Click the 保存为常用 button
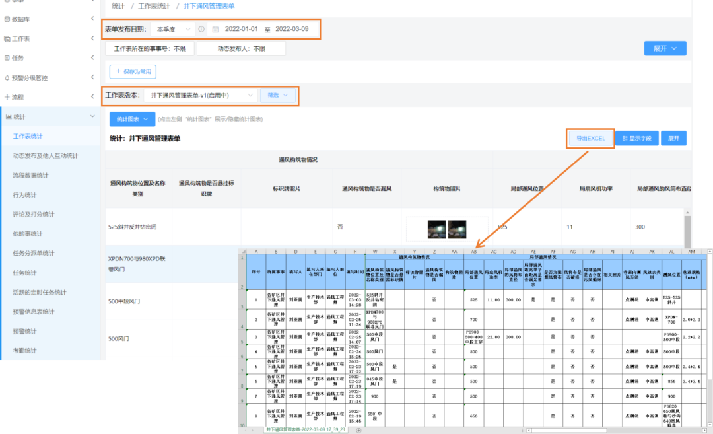 [133, 71]
